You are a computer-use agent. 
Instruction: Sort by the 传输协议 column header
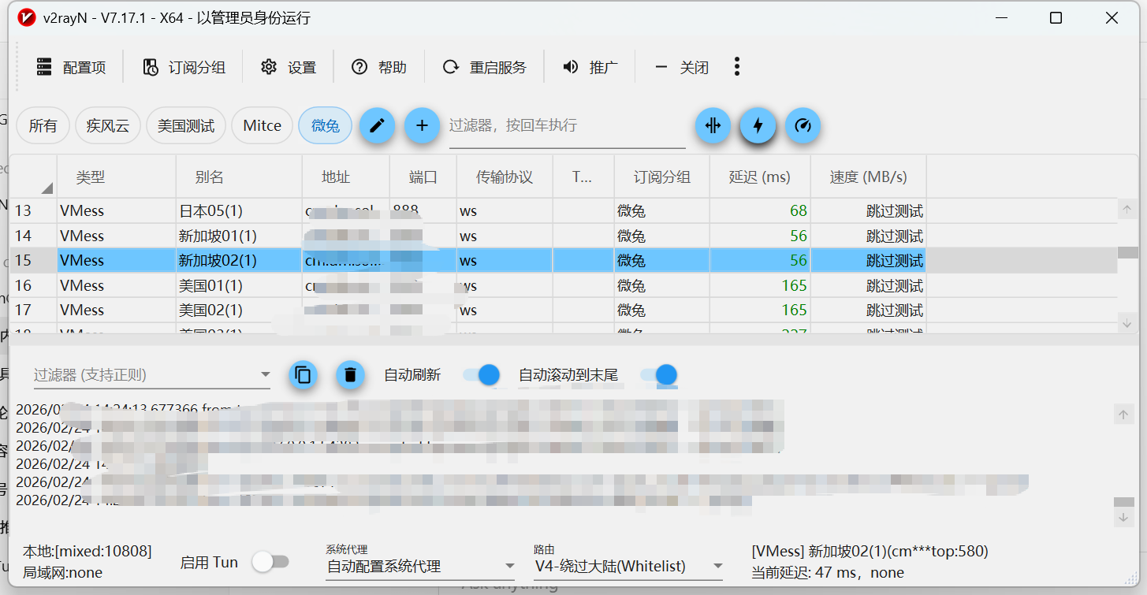click(x=505, y=177)
